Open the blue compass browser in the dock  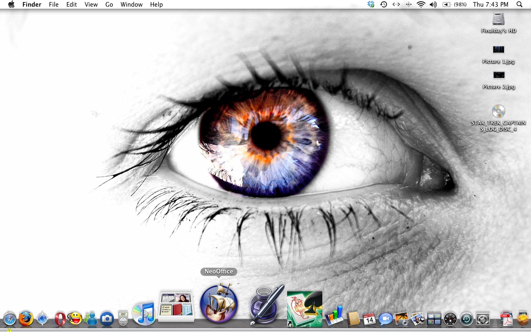[42, 319]
